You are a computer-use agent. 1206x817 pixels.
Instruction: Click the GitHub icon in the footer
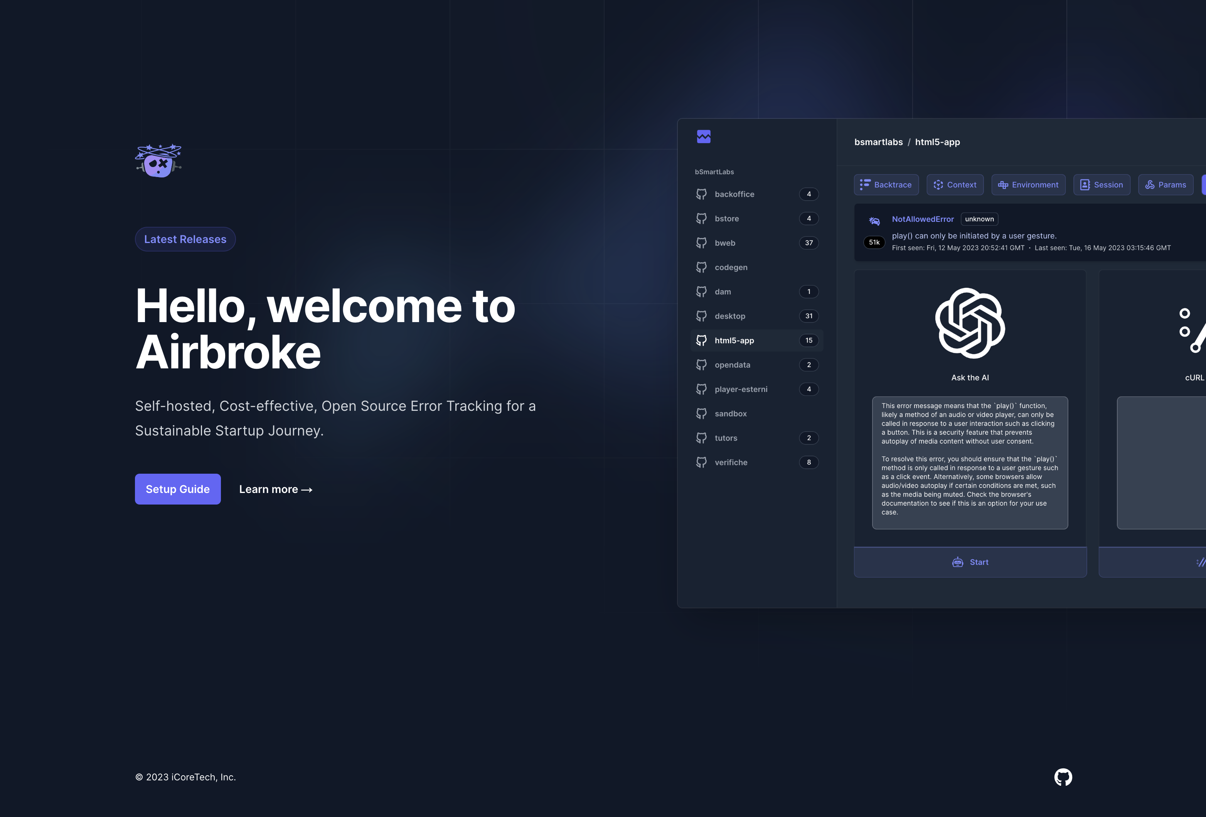pos(1063,777)
